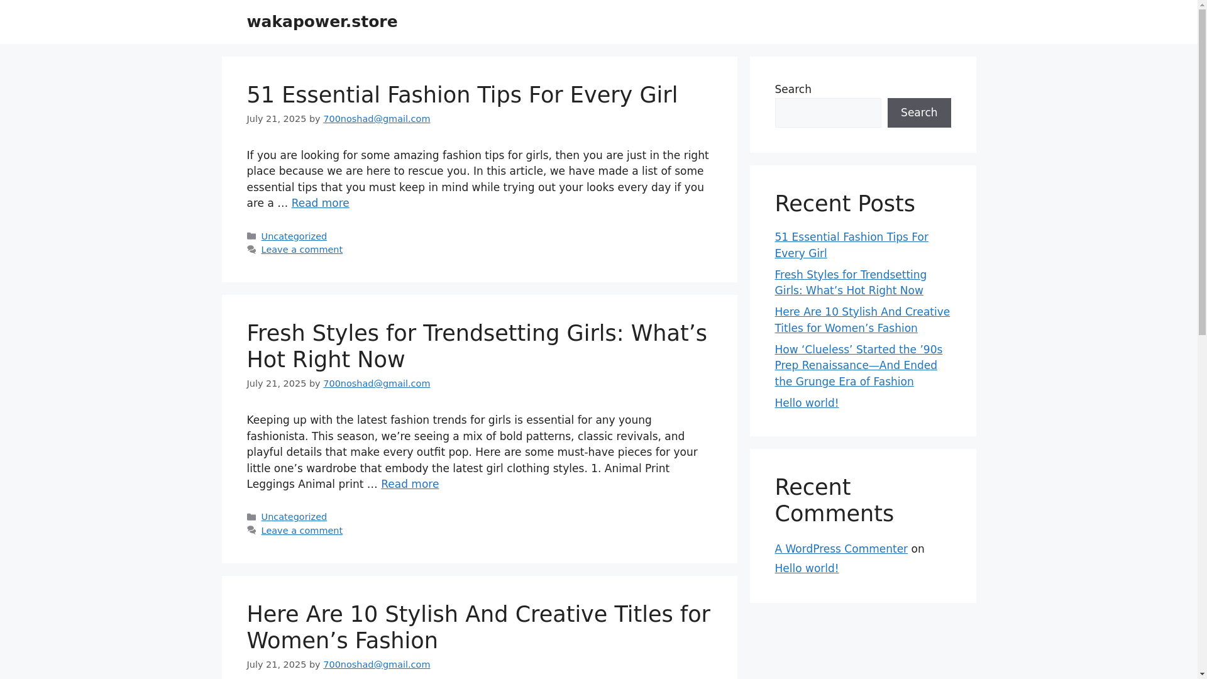
Task: Open 'Fresh Styles for Trendsetting Girls' post title
Action: (477, 346)
